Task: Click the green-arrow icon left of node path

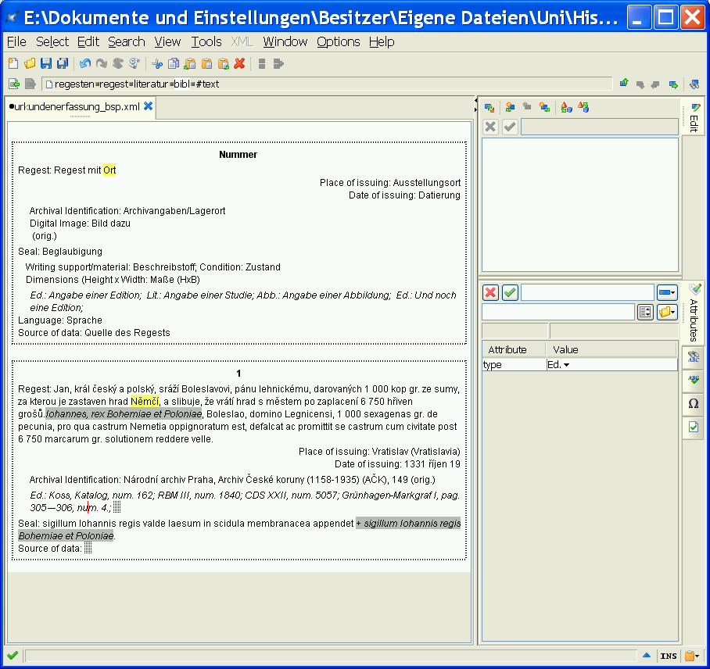Action: (x=14, y=84)
